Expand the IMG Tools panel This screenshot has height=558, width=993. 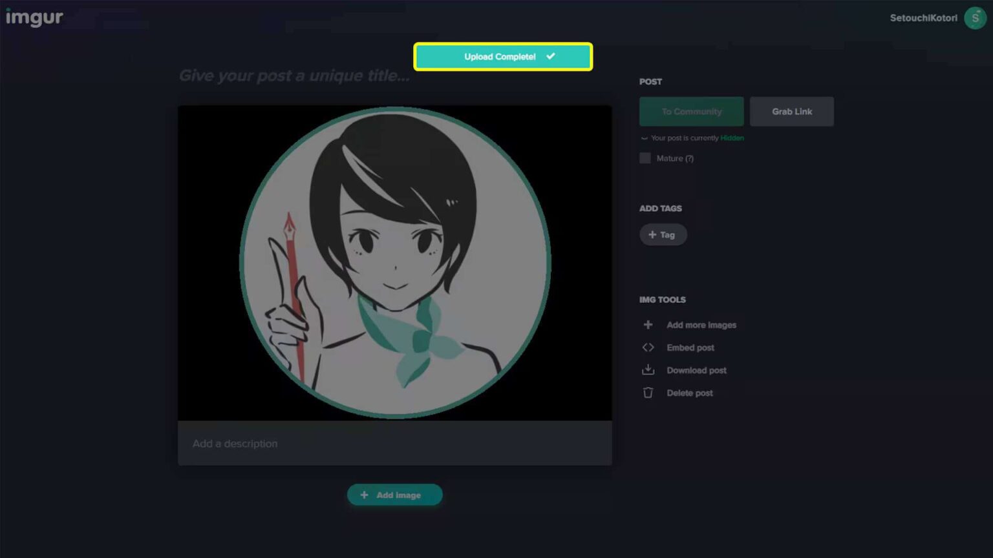coord(663,300)
